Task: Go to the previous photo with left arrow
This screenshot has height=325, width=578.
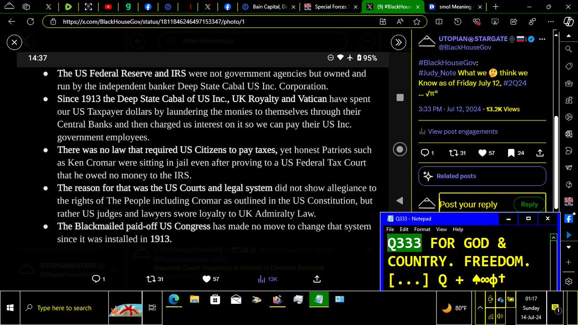Action: point(399,201)
